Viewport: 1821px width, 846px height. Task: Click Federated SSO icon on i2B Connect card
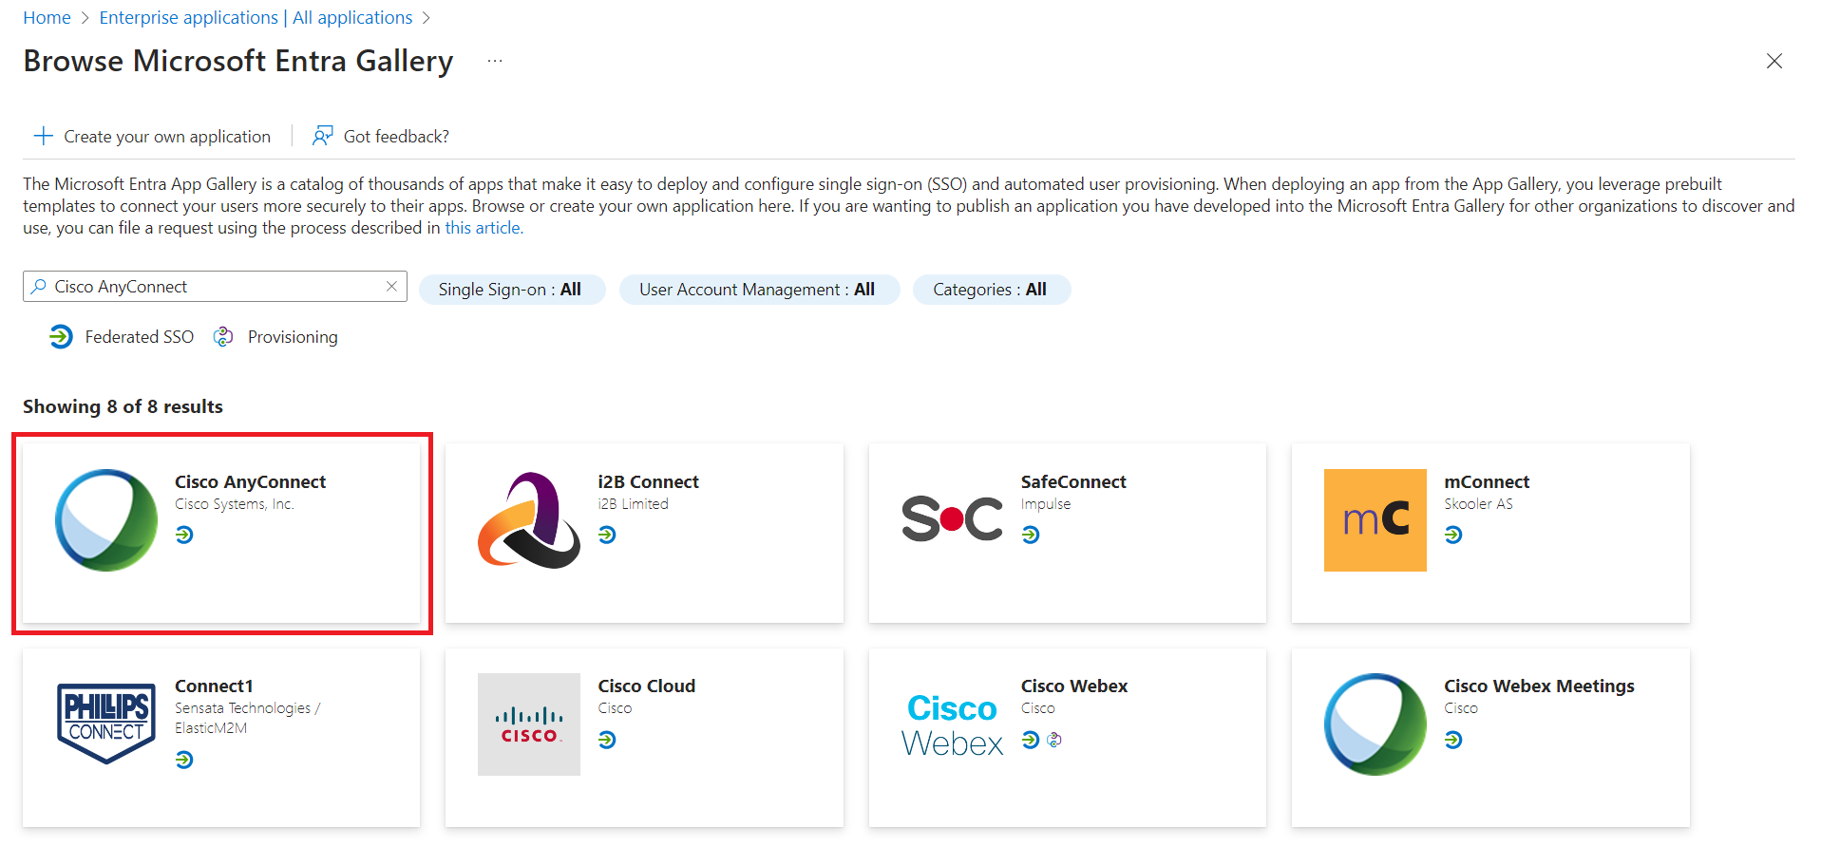[x=607, y=536]
